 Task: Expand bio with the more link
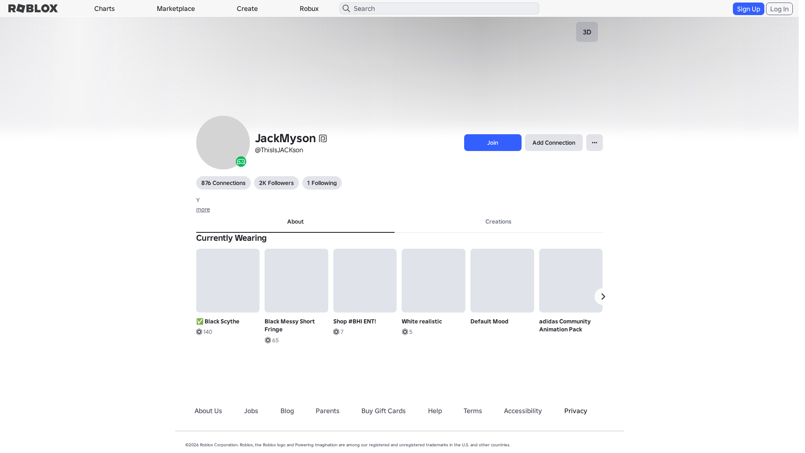click(x=203, y=209)
